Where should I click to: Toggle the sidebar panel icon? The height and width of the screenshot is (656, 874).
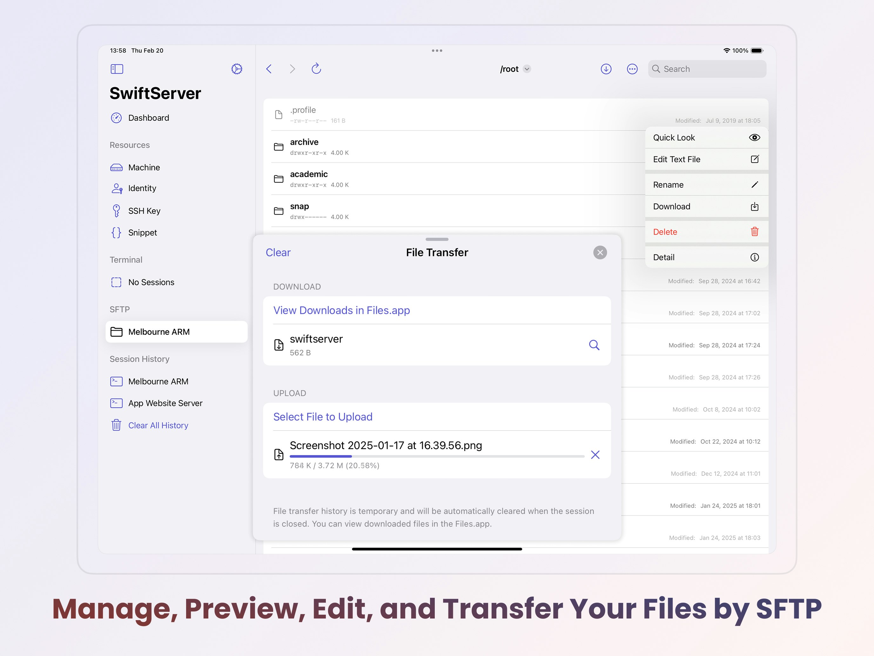117,69
